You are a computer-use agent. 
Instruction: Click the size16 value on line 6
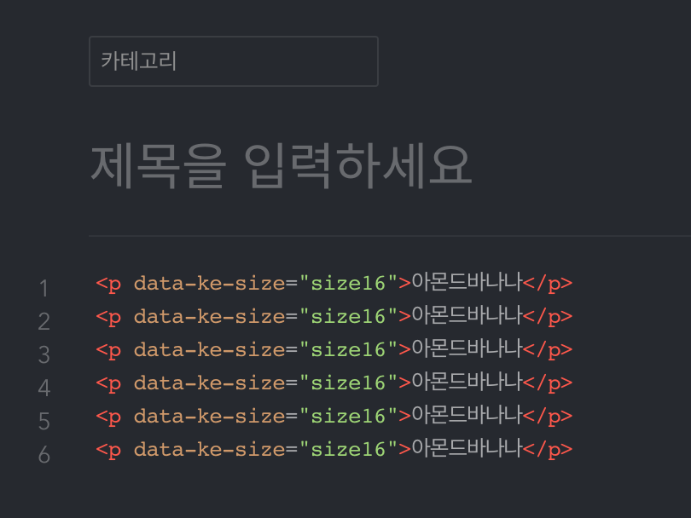click(351, 448)
